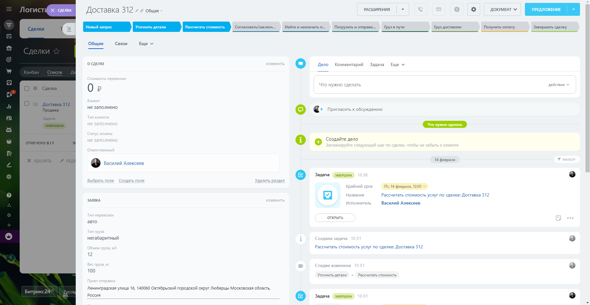
Task: Open the Еще dropdown near Связи tab
Action: point(146,43)
